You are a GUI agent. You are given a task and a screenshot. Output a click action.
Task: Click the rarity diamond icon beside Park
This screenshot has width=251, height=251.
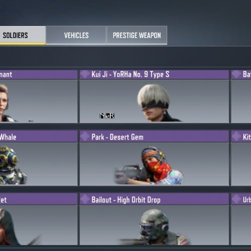[85, 137]
